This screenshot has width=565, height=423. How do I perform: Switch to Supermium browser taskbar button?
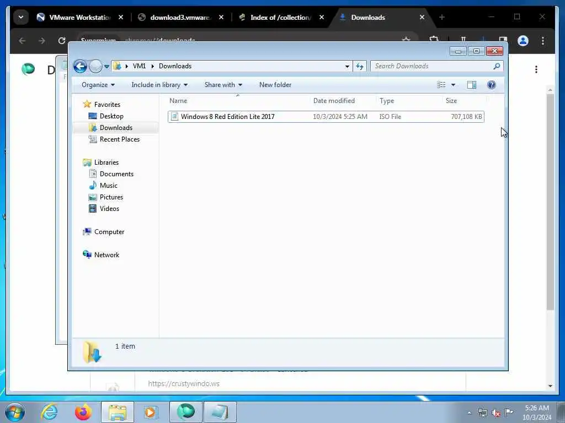(x=186, y=412)
